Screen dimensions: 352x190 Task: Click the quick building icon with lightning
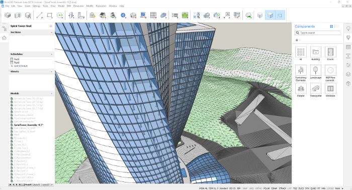[x=93, y=15]
